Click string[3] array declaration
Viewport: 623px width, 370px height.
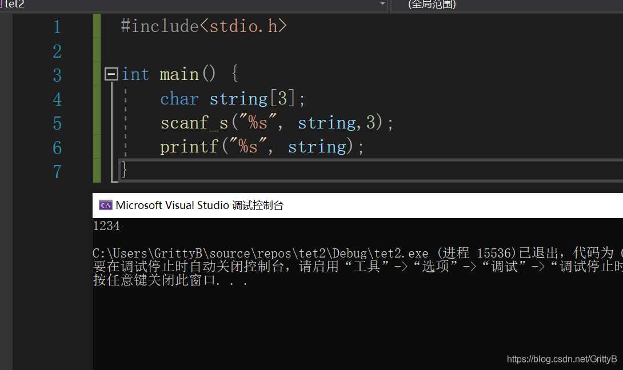(252, 98)
